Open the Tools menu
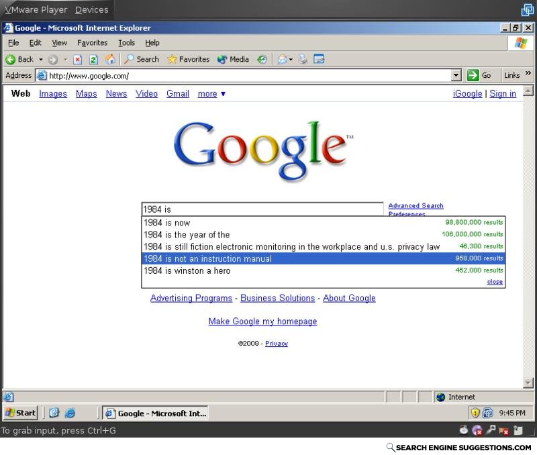This screenshot has width=537, height=455. pyautogui.click(x=126, y=43)
